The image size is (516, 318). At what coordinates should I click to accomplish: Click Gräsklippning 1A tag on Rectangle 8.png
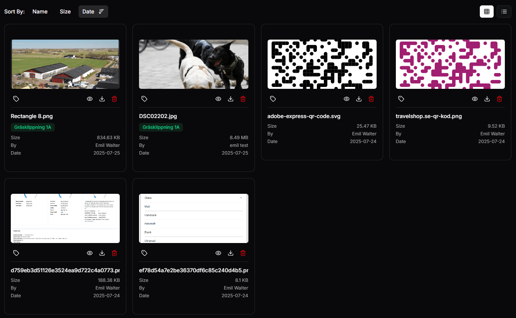tap(33, 127)
